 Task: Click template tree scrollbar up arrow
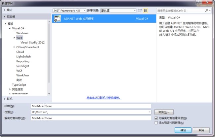(49, 22)
